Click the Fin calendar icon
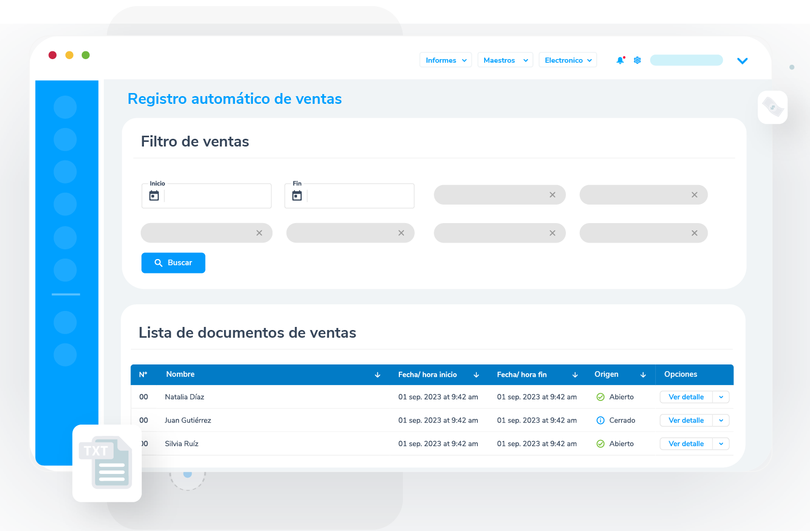The width and height of the screenshot is (810, 531). tap(297, 196)
